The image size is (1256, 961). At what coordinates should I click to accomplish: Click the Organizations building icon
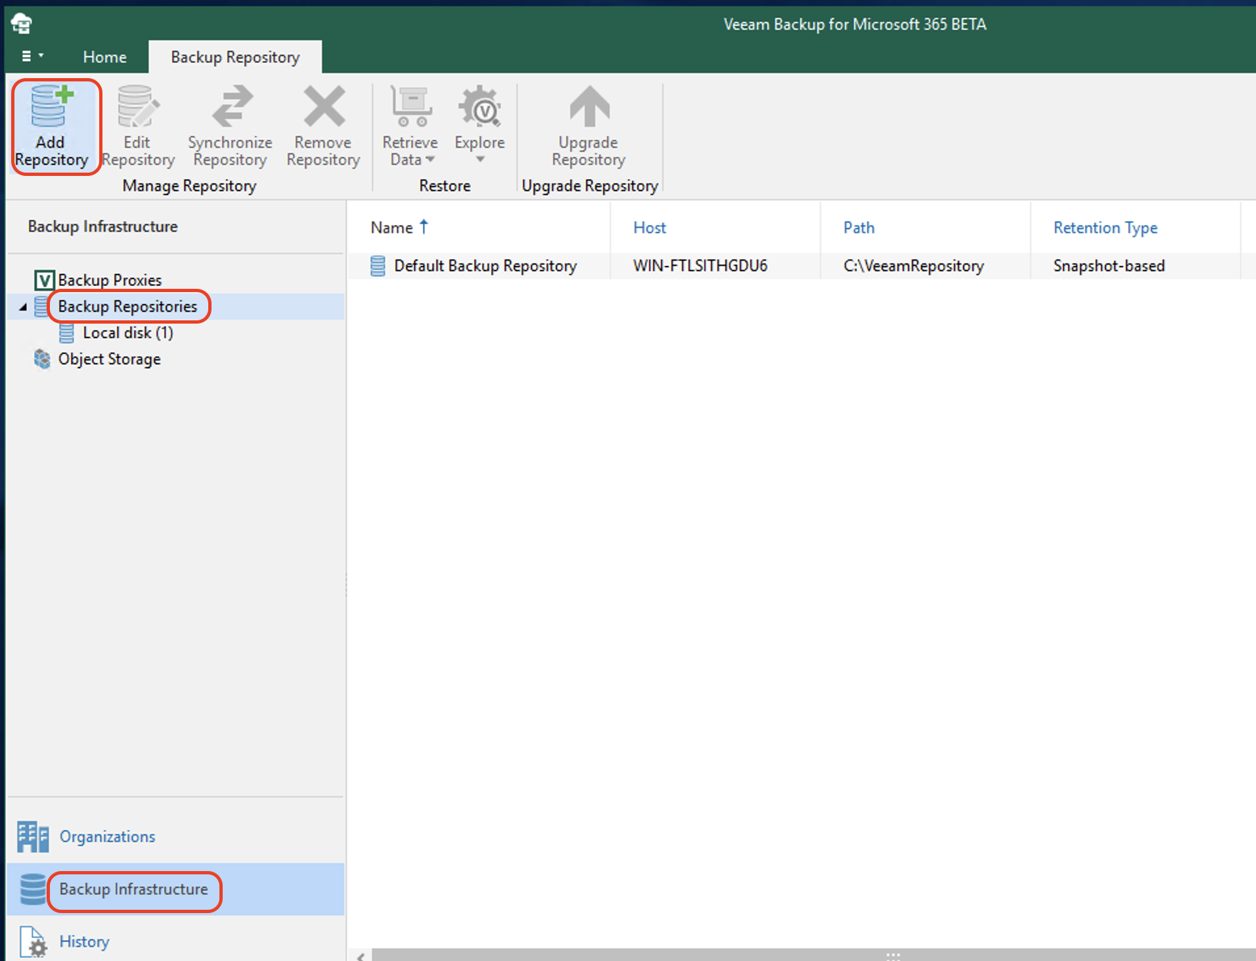(x=33, y=837)
